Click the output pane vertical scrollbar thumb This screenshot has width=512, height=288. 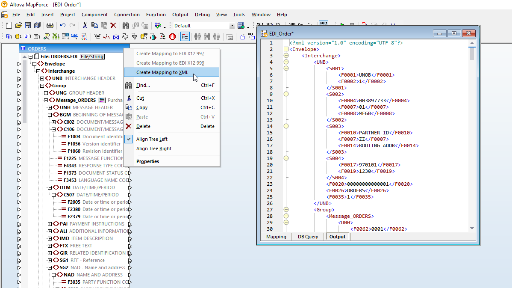pos(472,53)
